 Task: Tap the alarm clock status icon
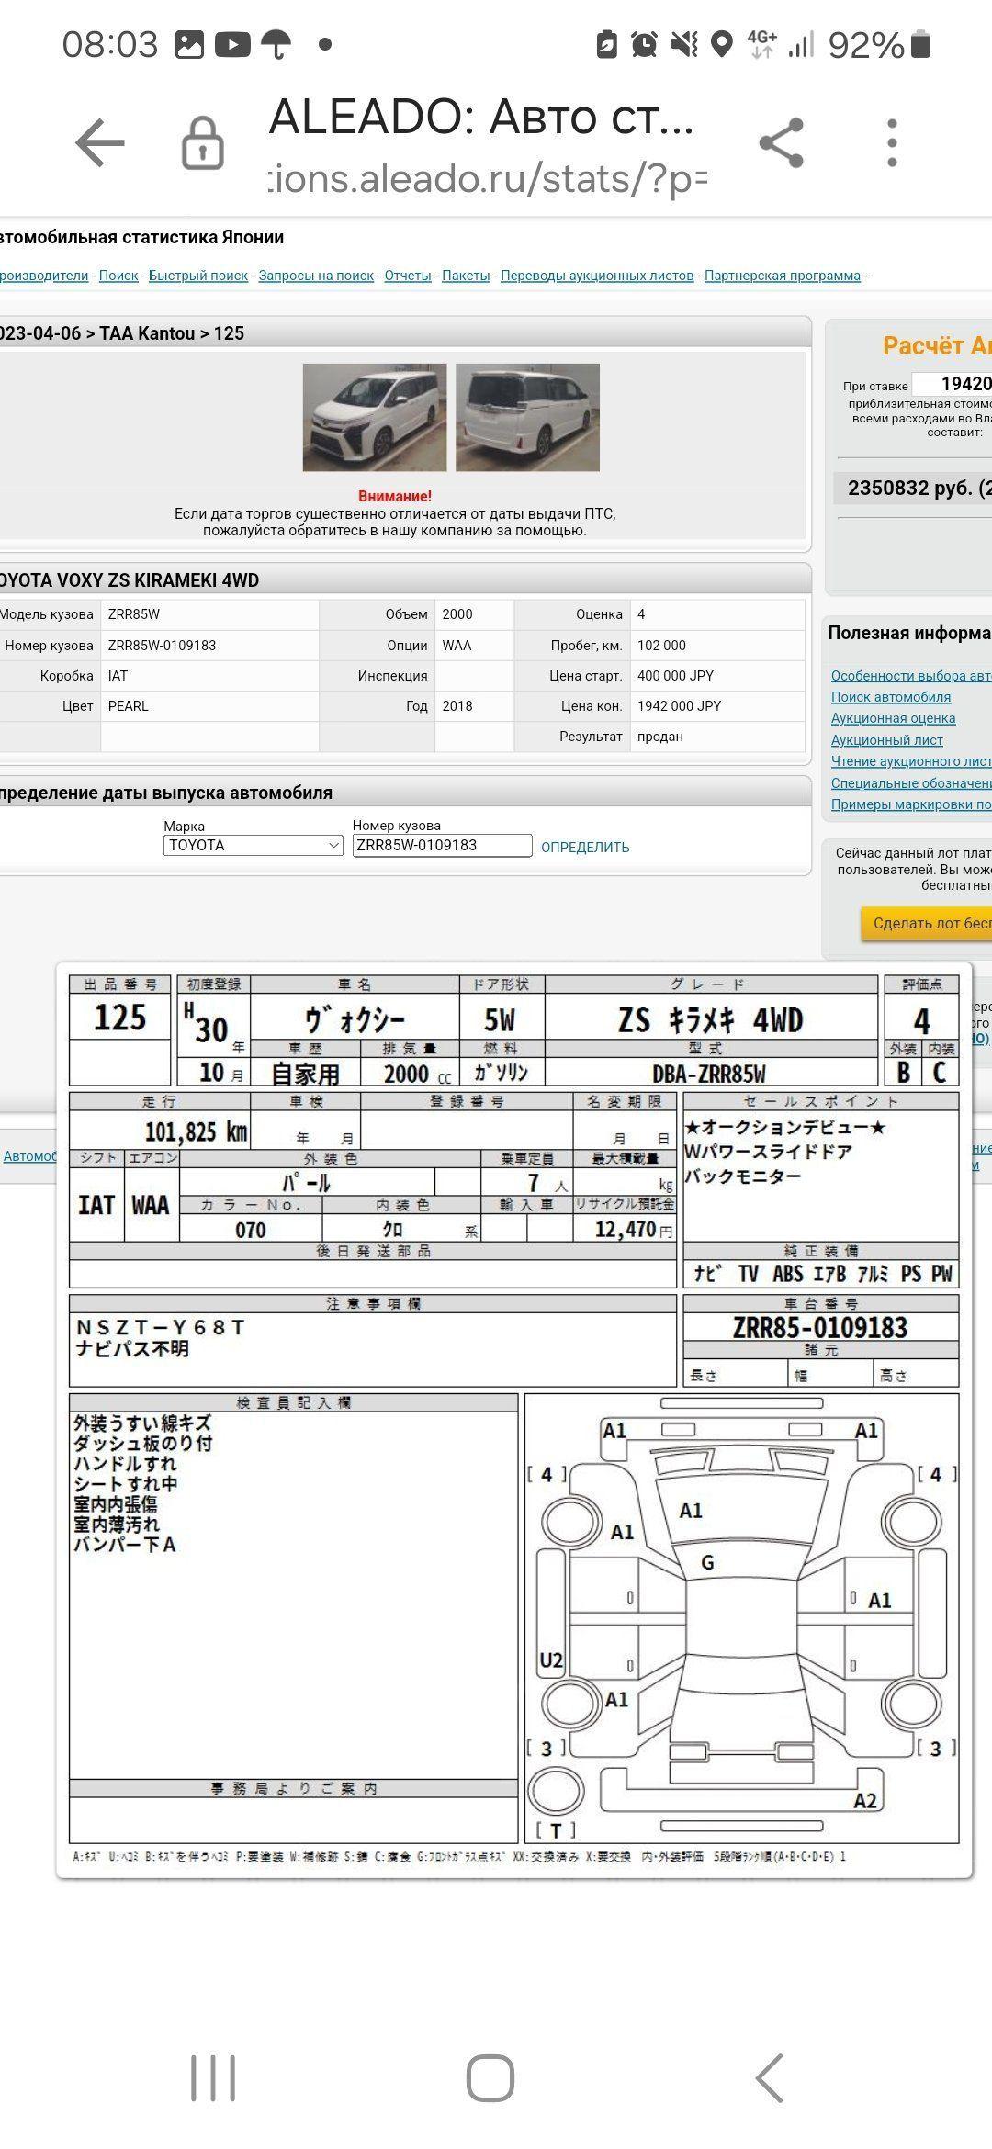[644, 44]
